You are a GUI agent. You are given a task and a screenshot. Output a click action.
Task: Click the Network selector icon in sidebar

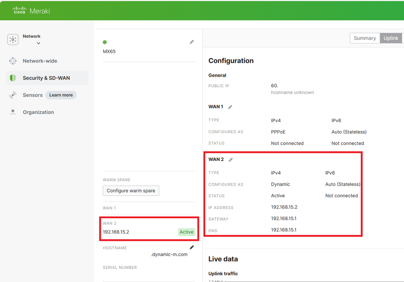[x=13, y=40]
